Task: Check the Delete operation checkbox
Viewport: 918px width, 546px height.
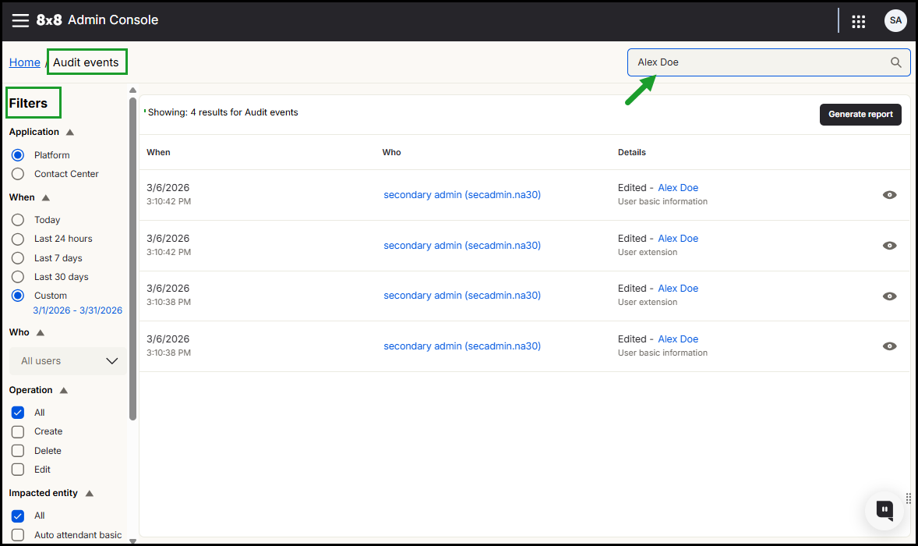Action: click(18, 451)
